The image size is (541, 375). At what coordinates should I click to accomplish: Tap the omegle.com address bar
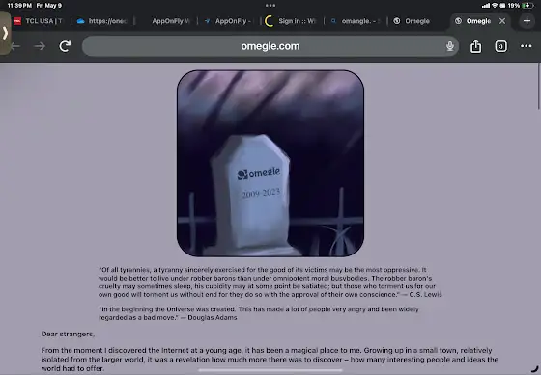(x=270, y=46)
